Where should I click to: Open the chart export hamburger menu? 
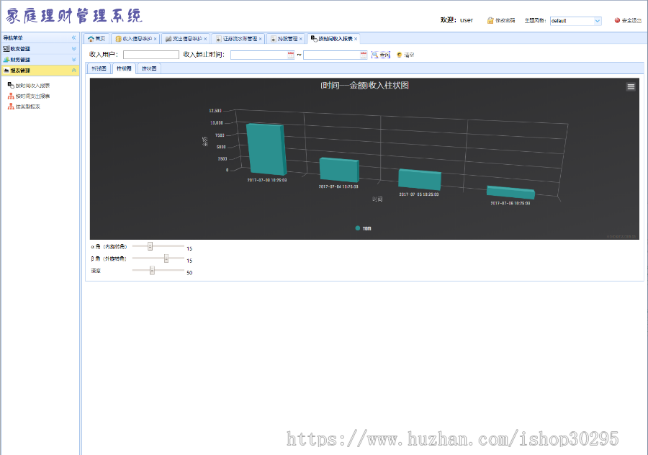tap(631, 86)
